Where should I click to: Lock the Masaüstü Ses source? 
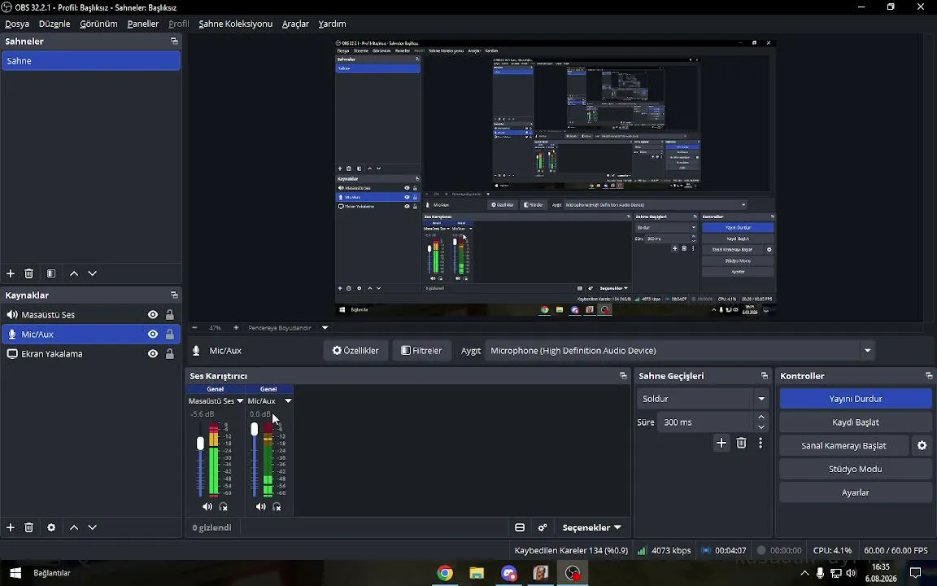[170, 314]
